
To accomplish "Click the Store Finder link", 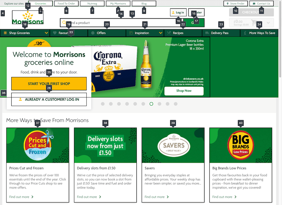I will pyautogui.click(x=235, y=4).
